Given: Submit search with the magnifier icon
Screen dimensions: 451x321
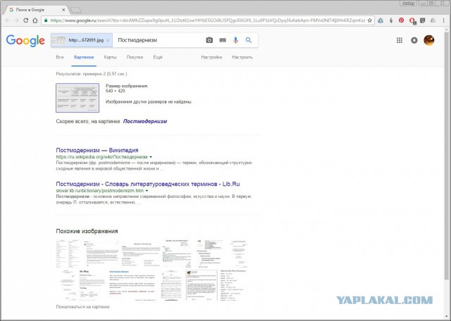Looking at the screenshot, I should click(249, 40).
